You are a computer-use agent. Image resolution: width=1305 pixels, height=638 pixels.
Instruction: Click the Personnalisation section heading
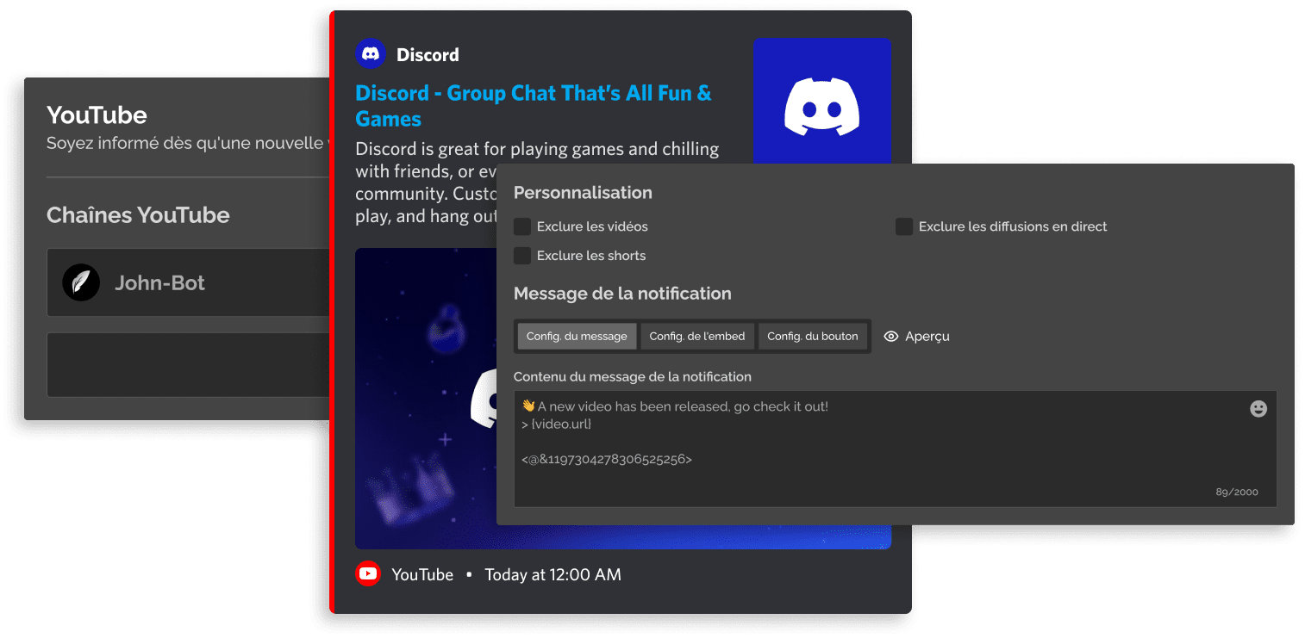pos(583,193)
